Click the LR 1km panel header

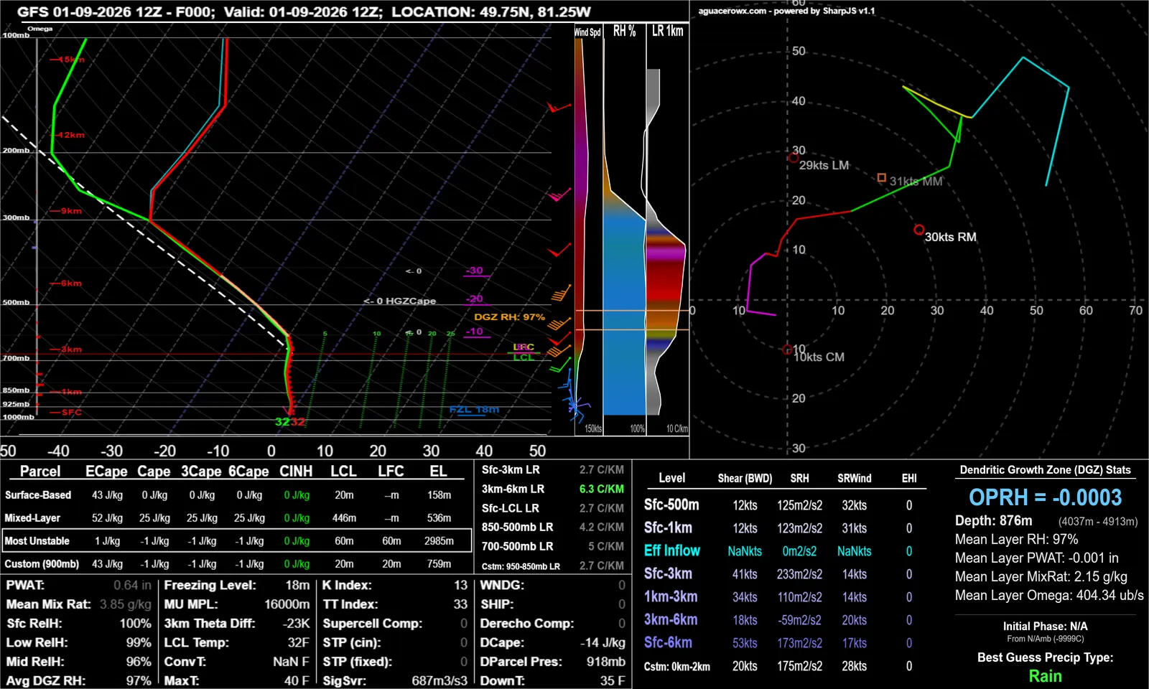click(668, 32)
